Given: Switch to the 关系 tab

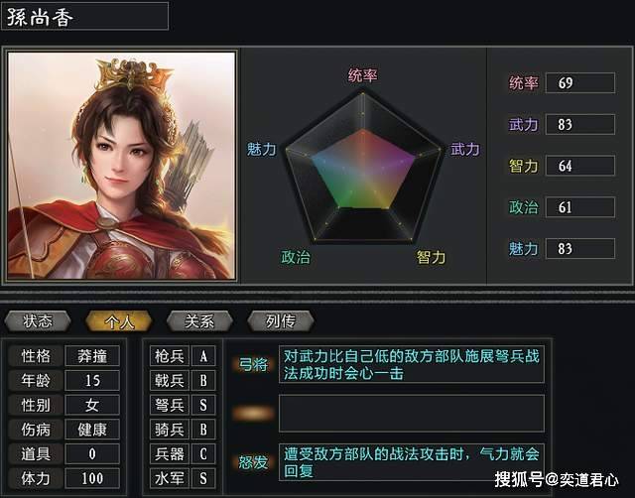Looking at the screenshot, I should point(199,321).
